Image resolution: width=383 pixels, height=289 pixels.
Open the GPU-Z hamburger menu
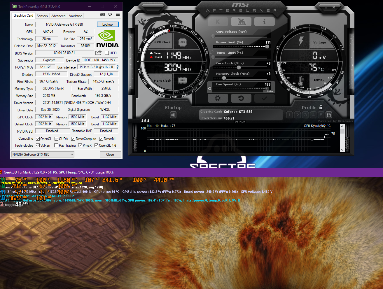[x=118, y=14]
